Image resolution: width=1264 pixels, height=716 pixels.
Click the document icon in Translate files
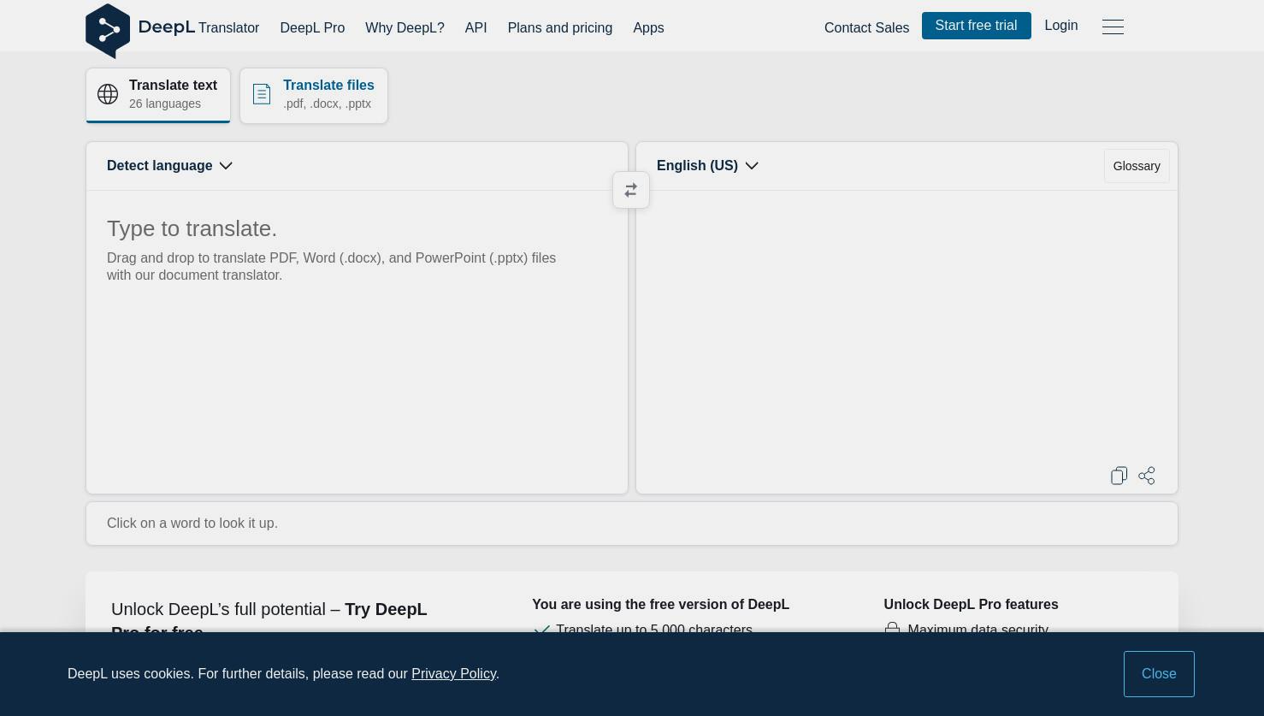262,94
